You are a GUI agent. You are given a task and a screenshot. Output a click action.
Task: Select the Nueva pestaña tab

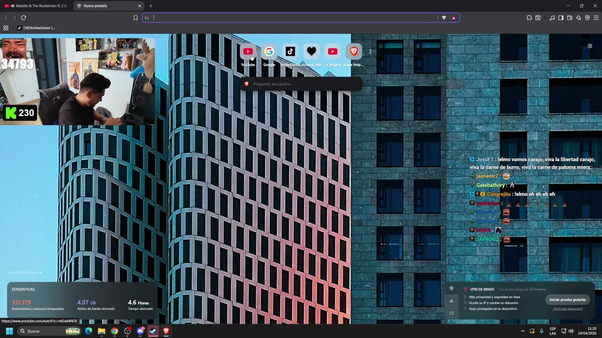[109, 6]
